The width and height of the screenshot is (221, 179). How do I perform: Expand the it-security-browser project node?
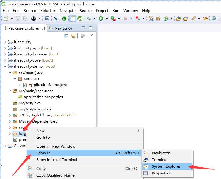[5, 54]
